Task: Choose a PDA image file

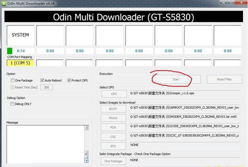Action: [x=113, y=127]
